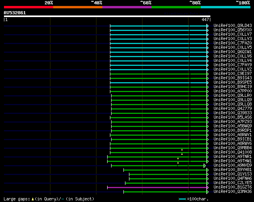Click the UniRef100_Q1V1S3 label
The width and height of the screenshot is (254, 202).
coord(233,174)
